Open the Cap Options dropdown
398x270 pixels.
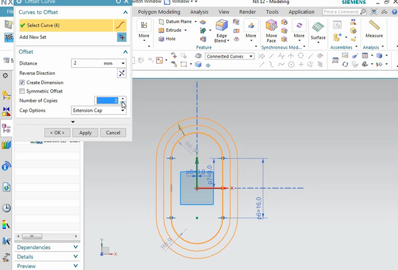99,110
